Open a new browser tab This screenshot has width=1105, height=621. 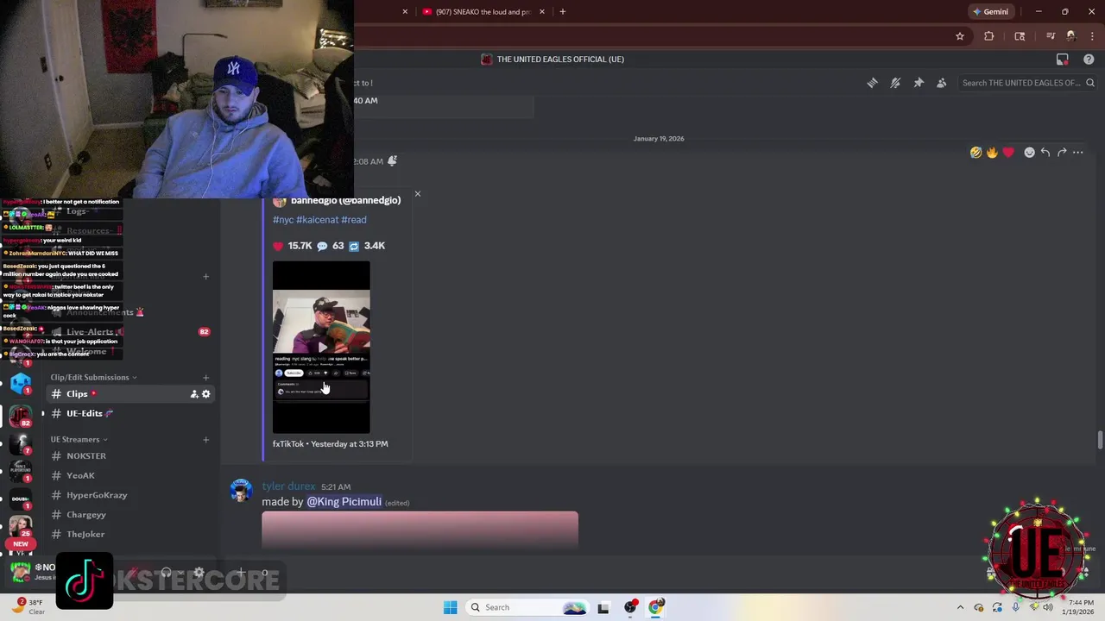tap(562, 12)
